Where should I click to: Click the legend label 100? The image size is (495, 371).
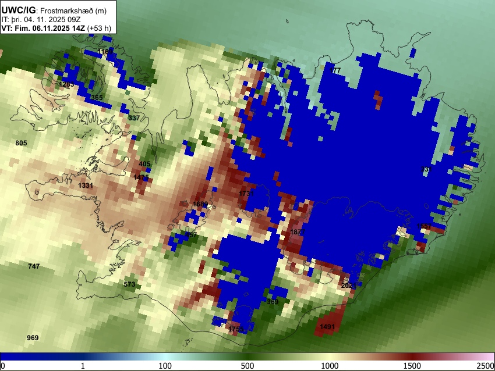pyautogui.click(x=165, y=366)
